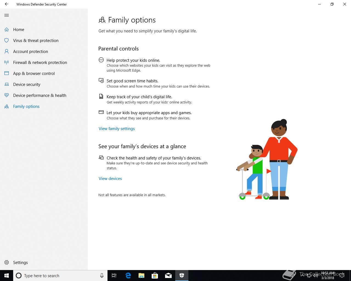Open the Mail app from the taskbar
Screen dimensions: 351x281
[168, 276]
